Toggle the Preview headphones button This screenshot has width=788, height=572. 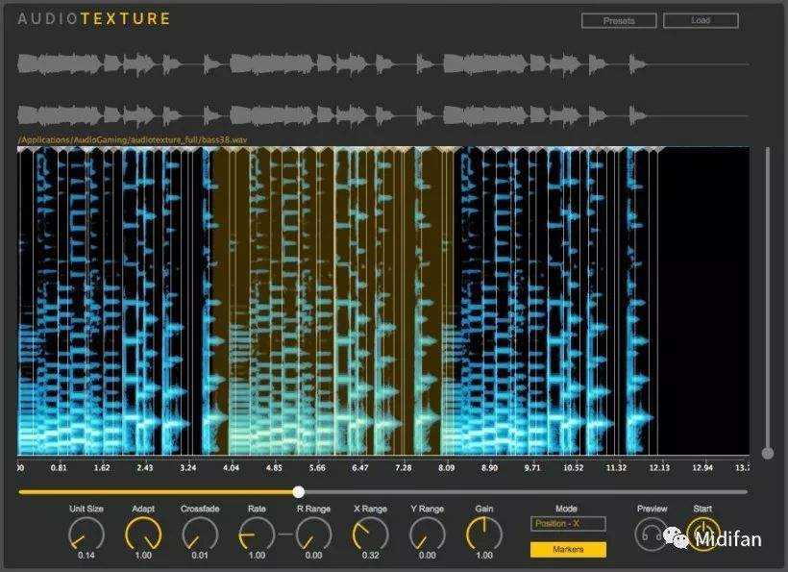coord(651,535)
